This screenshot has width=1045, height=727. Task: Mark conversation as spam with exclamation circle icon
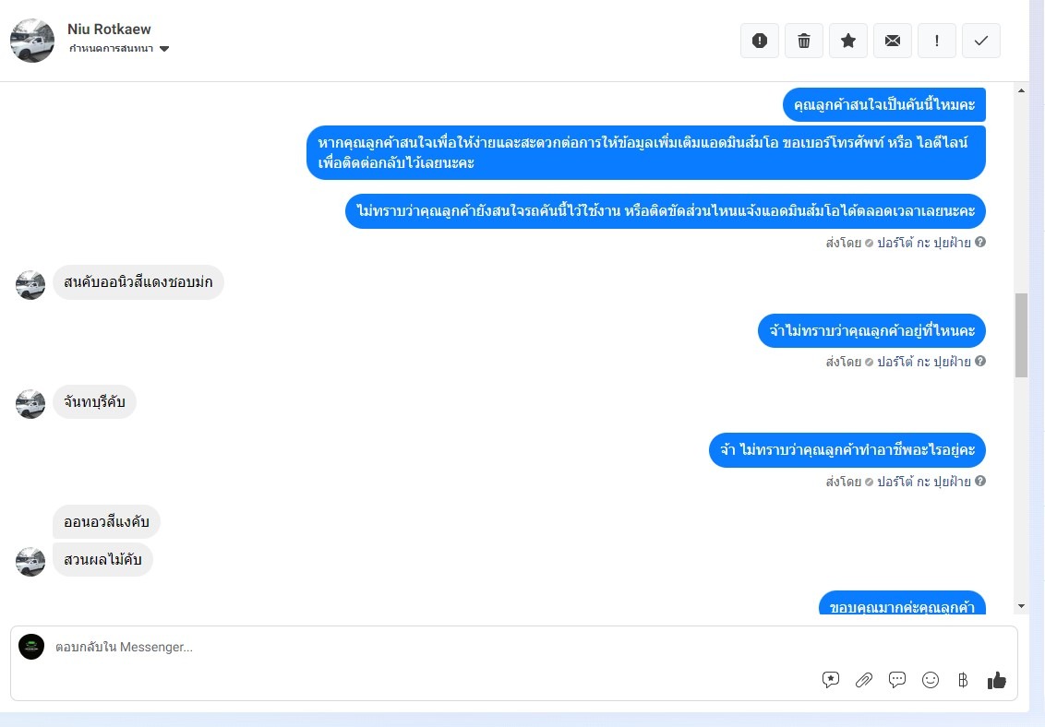[759, 41]
